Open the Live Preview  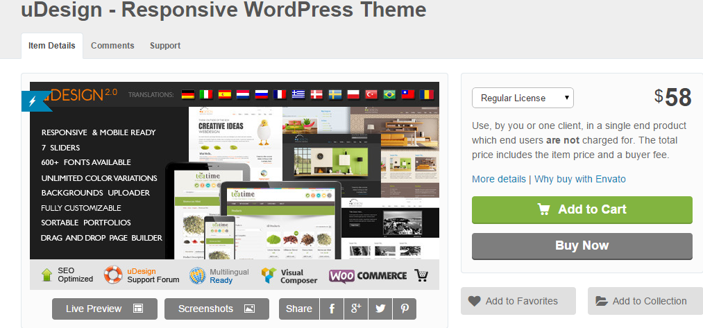tap(105, 309)
